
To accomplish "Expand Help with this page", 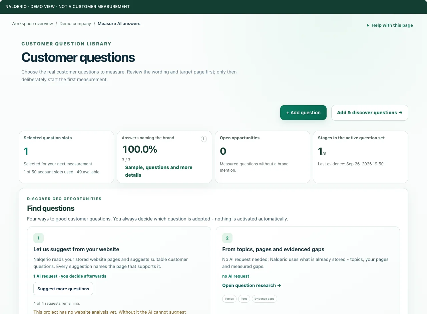I will [390, 25].
